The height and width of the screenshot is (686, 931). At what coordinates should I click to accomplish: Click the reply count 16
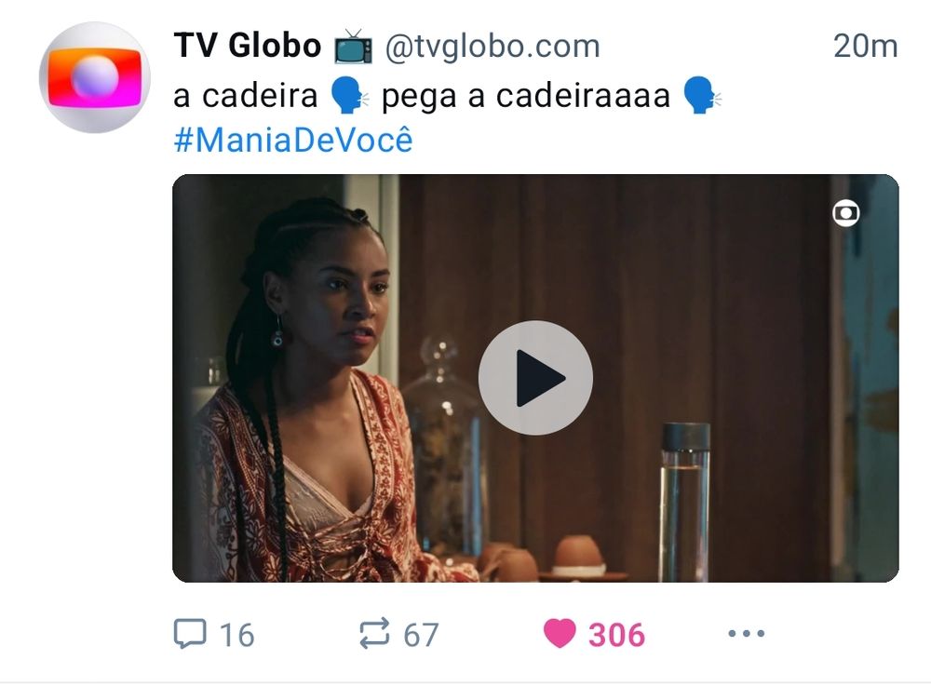tap(236, 635)
